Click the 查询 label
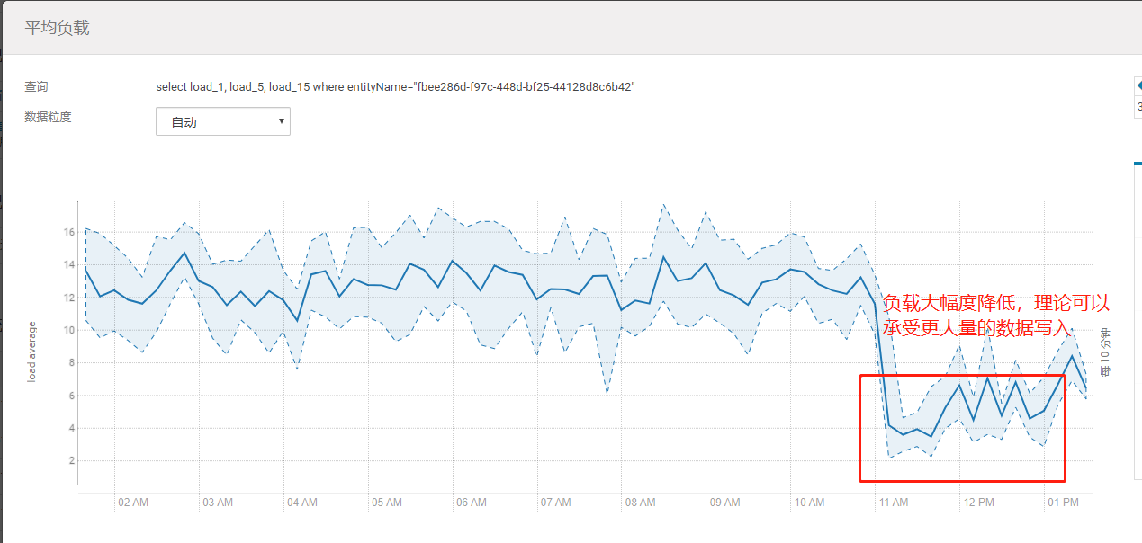1142x543 pixels. pos(37,87)
